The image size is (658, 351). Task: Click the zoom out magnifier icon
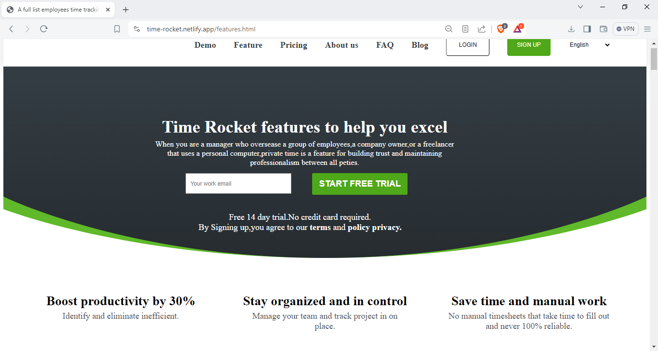pos(449,29)
